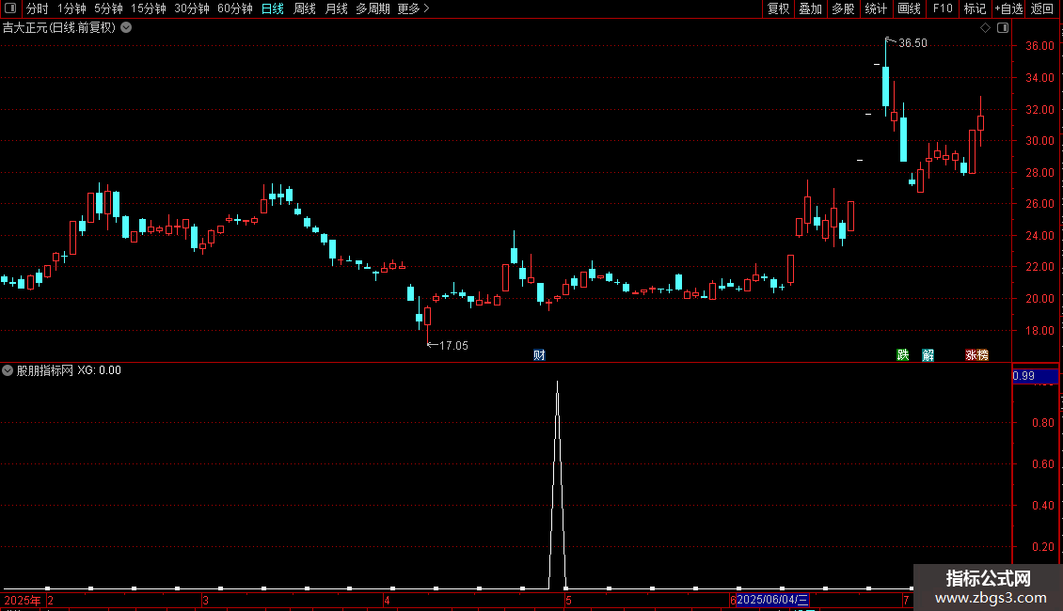Open 多股 multi-stock view

tap(843, 8)
